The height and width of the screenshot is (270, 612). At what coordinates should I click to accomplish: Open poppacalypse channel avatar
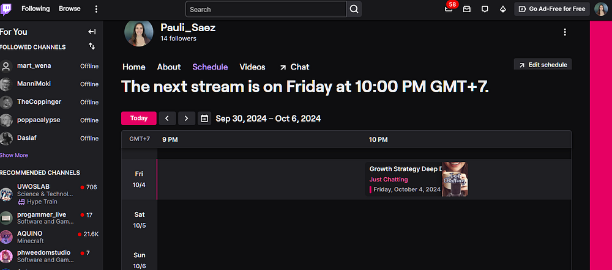tap(6, 120)
